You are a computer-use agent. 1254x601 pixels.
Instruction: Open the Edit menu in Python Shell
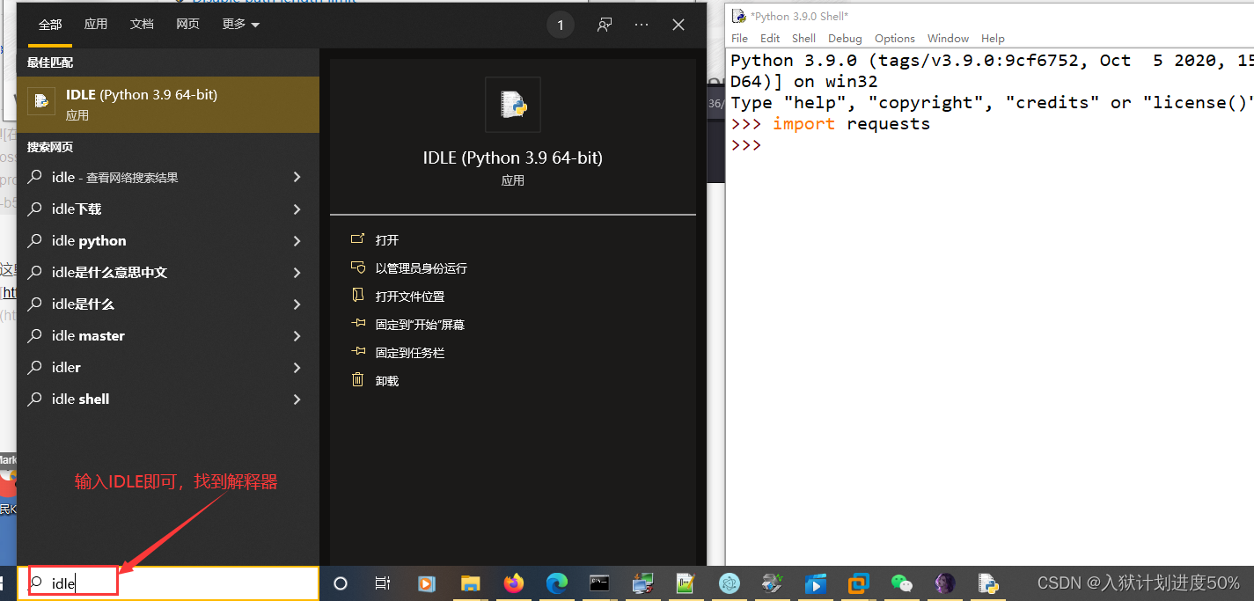770,38
